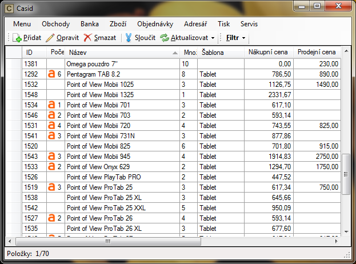Viewport: 356px width, 264px height.
Task: Open the Obchody menu
Action: click(x=55, y=24)
